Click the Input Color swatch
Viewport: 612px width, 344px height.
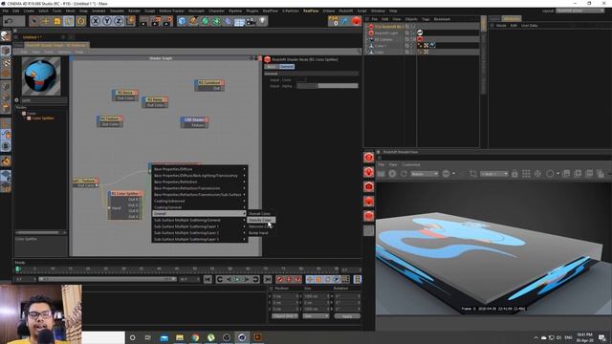(x=302, y=80)
